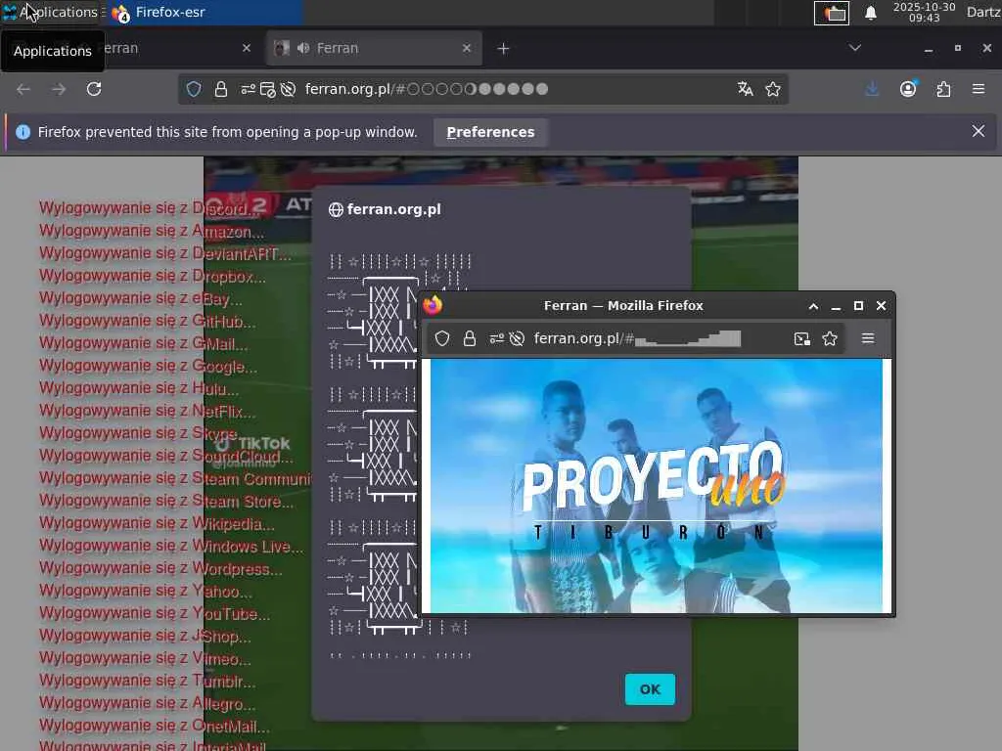Viewport: 1002px width, 751px height.
Task: Click the shield icon in popup Firefox window
Action: click(x=442, y=338)
